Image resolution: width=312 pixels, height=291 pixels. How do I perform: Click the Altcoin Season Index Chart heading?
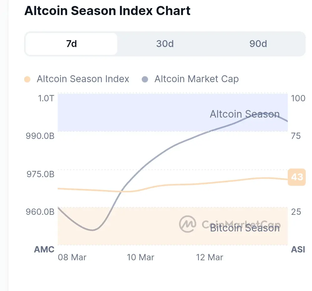[107, 11]
